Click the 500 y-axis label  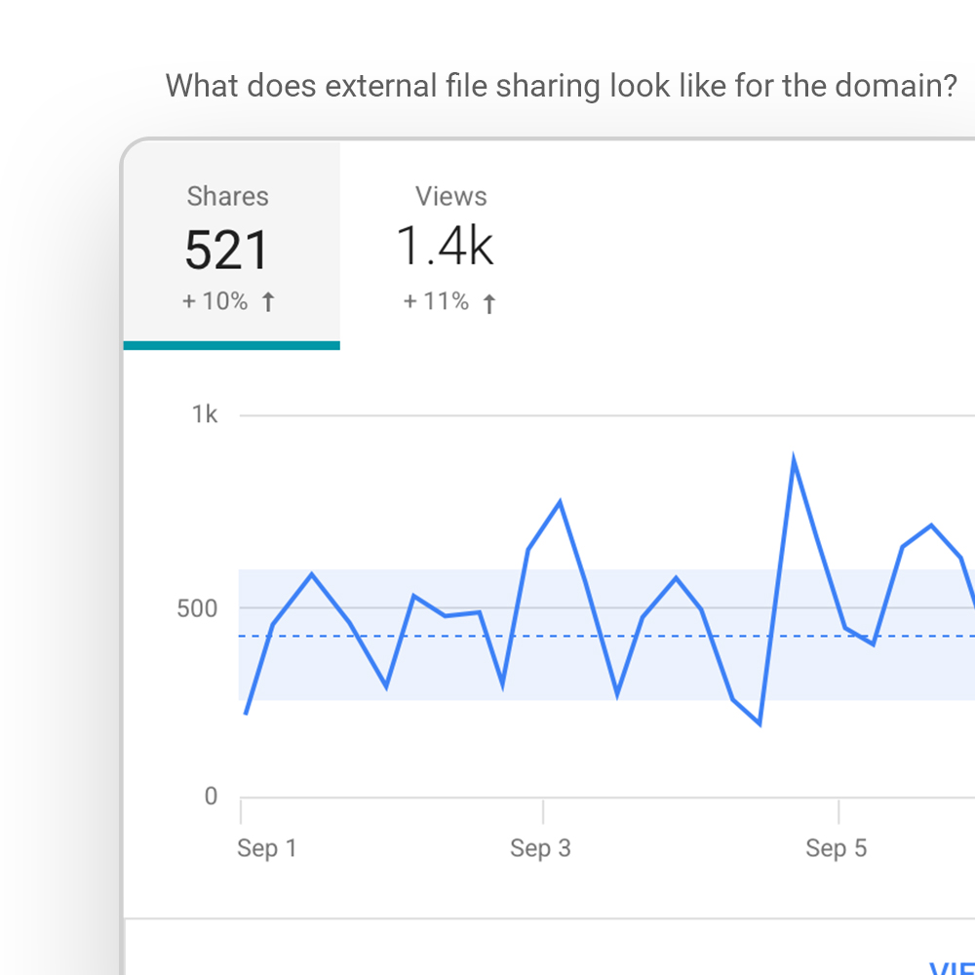[197, 608]
